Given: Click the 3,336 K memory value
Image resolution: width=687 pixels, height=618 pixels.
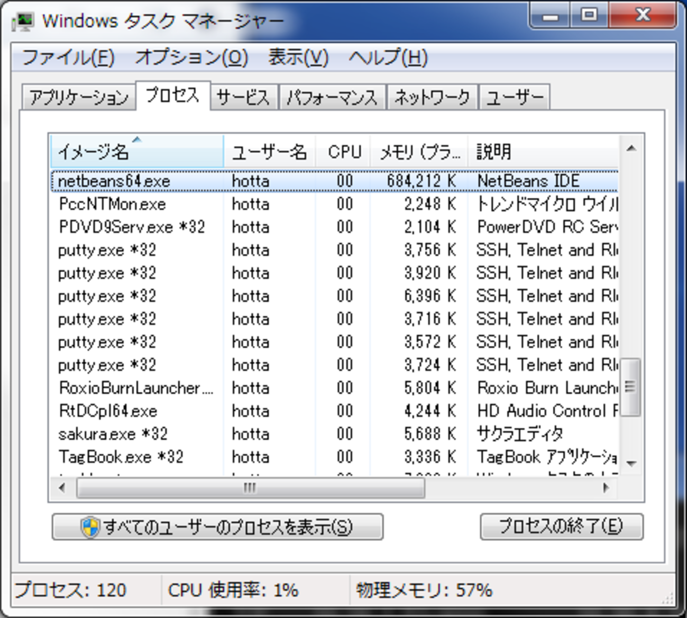Looking at the screenshot, I should [x=430, y=457].
